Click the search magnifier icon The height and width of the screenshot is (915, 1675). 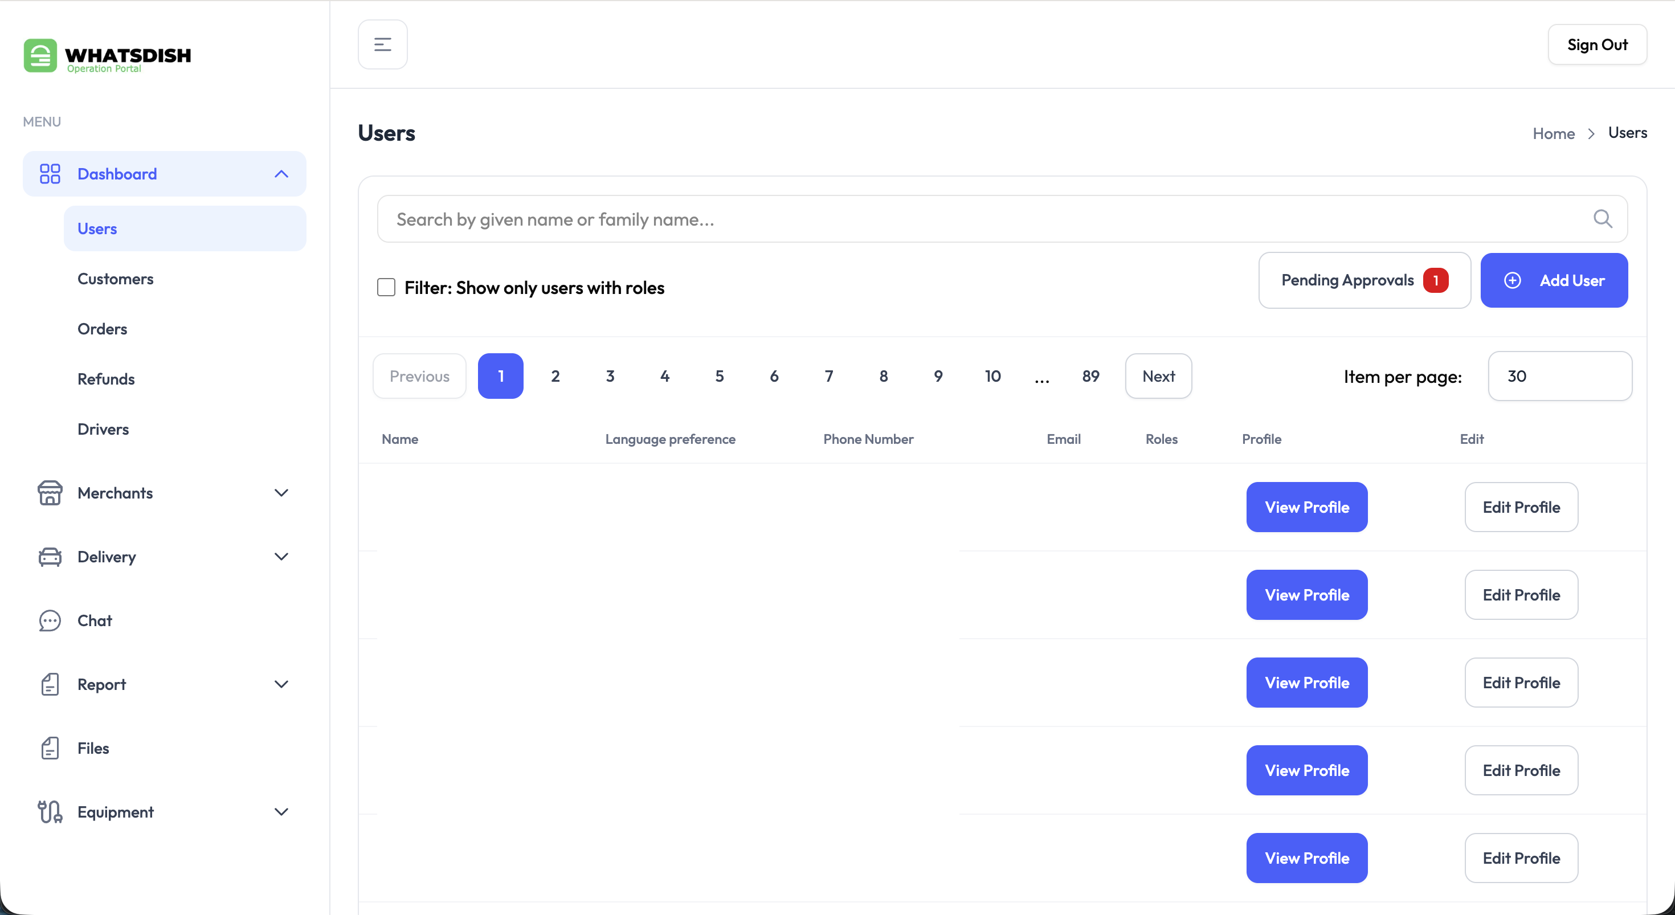[x=1603, y=219]
